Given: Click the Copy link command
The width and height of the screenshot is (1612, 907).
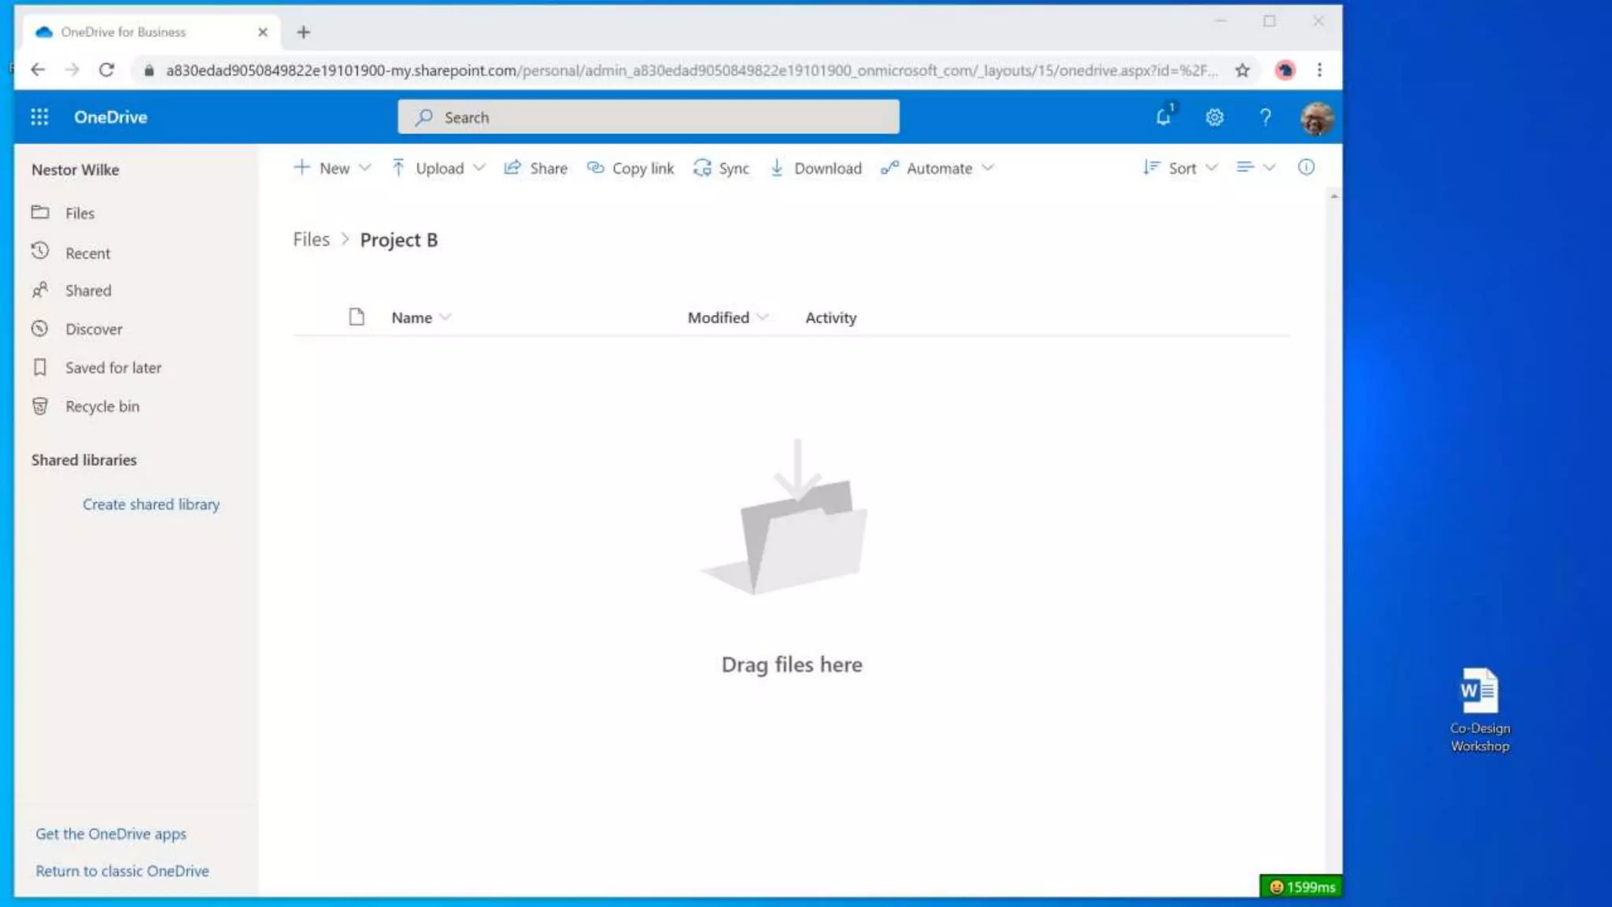Looking at the screenshot, I should click(630, 168).
